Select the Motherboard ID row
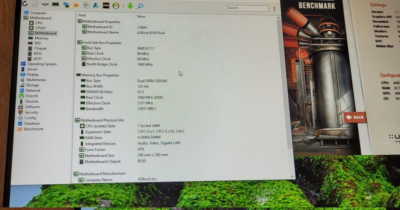This screenshot has width=400, height=210. point(115,27)
